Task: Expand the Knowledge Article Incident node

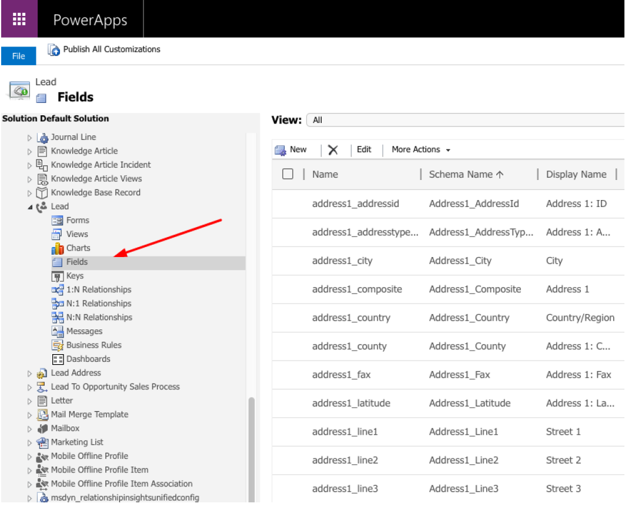Action: (x=29, y=165)
